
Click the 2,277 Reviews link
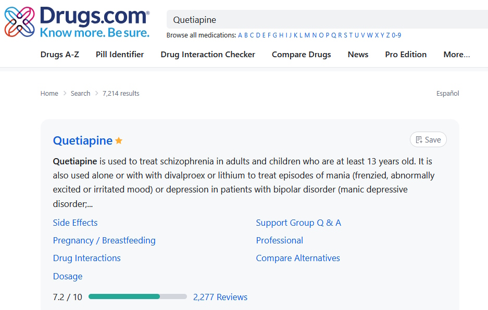coord(220,297)
